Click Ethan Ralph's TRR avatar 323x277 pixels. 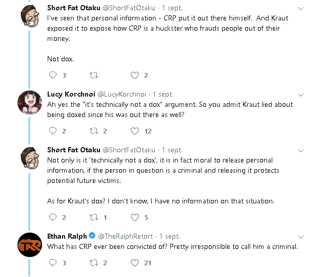click(30, 245)
